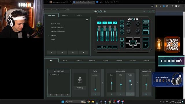Click the Treble equalizer slider handle
The image size is (185, 104).
(x=130, y=81)
